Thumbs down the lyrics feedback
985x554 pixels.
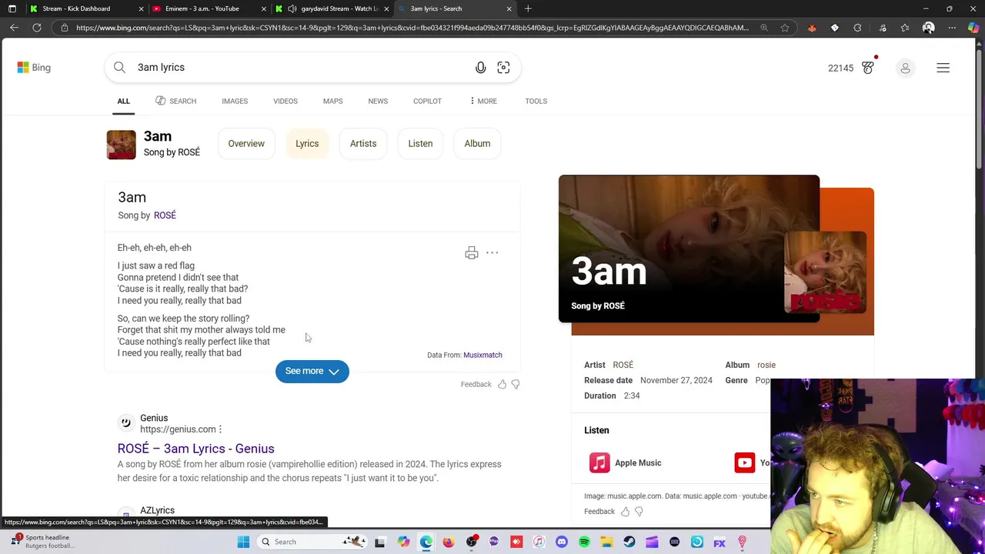click(x=516, y=384)
